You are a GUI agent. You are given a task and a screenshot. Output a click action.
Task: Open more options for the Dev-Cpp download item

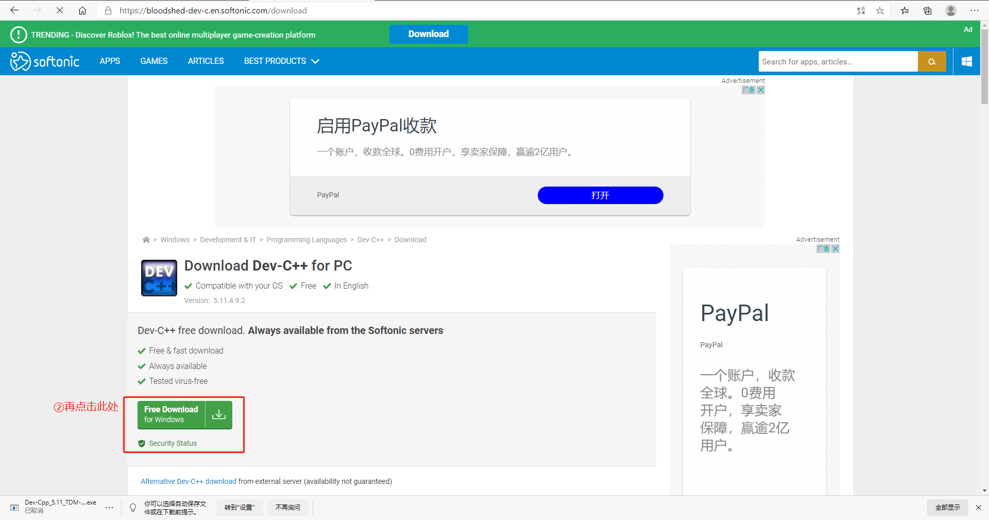109,507
